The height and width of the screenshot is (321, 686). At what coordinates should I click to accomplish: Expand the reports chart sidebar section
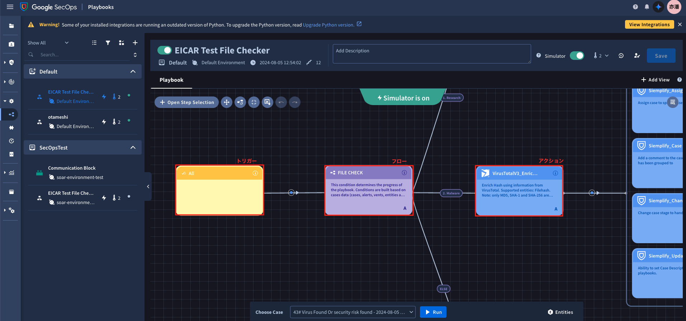[5, 173]
